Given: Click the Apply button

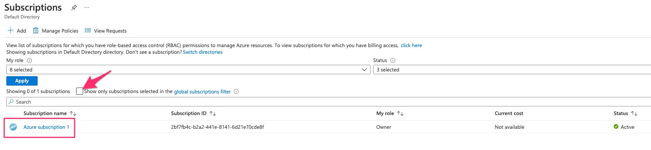Looking at the screenshot, I should pyautogui.click(x=22, y=81).
